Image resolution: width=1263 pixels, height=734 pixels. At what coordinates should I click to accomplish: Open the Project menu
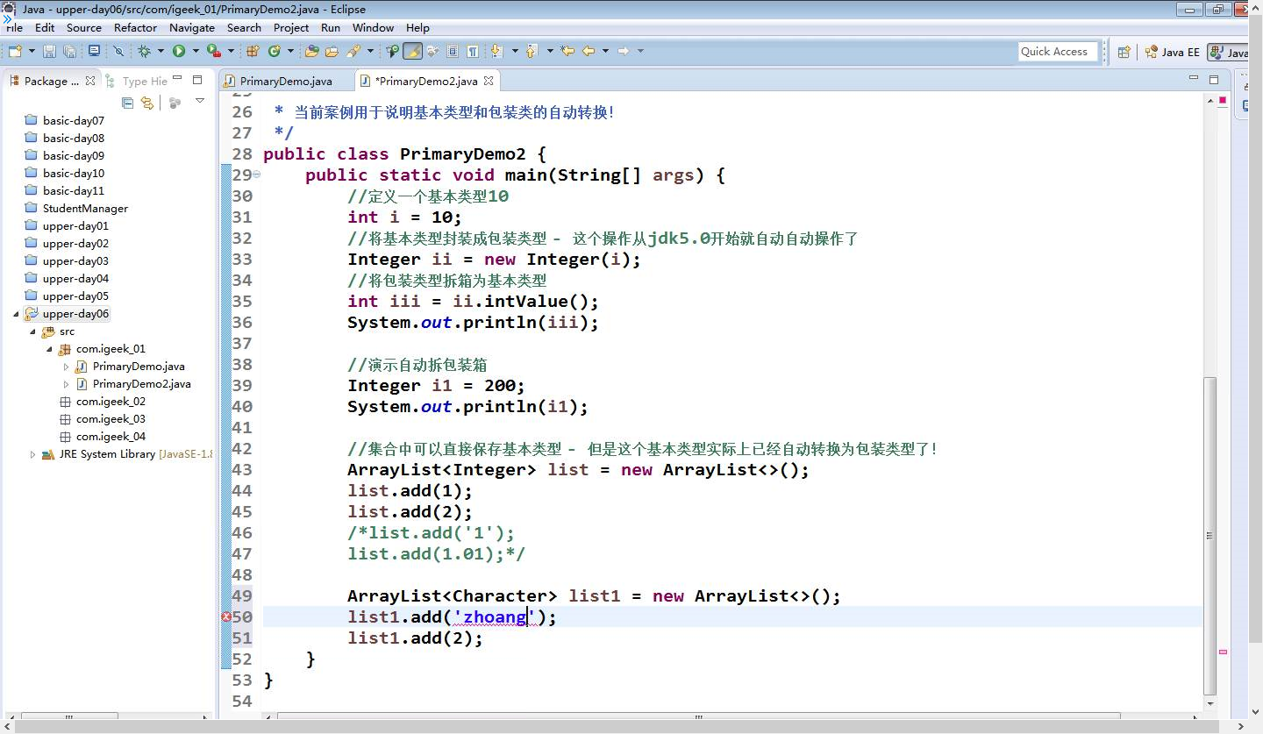pos(291,27)
